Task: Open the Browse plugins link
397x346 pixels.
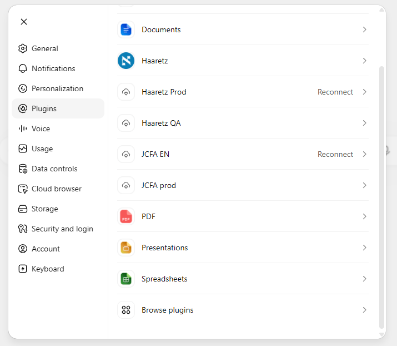Action: click(x=167, y=310)
